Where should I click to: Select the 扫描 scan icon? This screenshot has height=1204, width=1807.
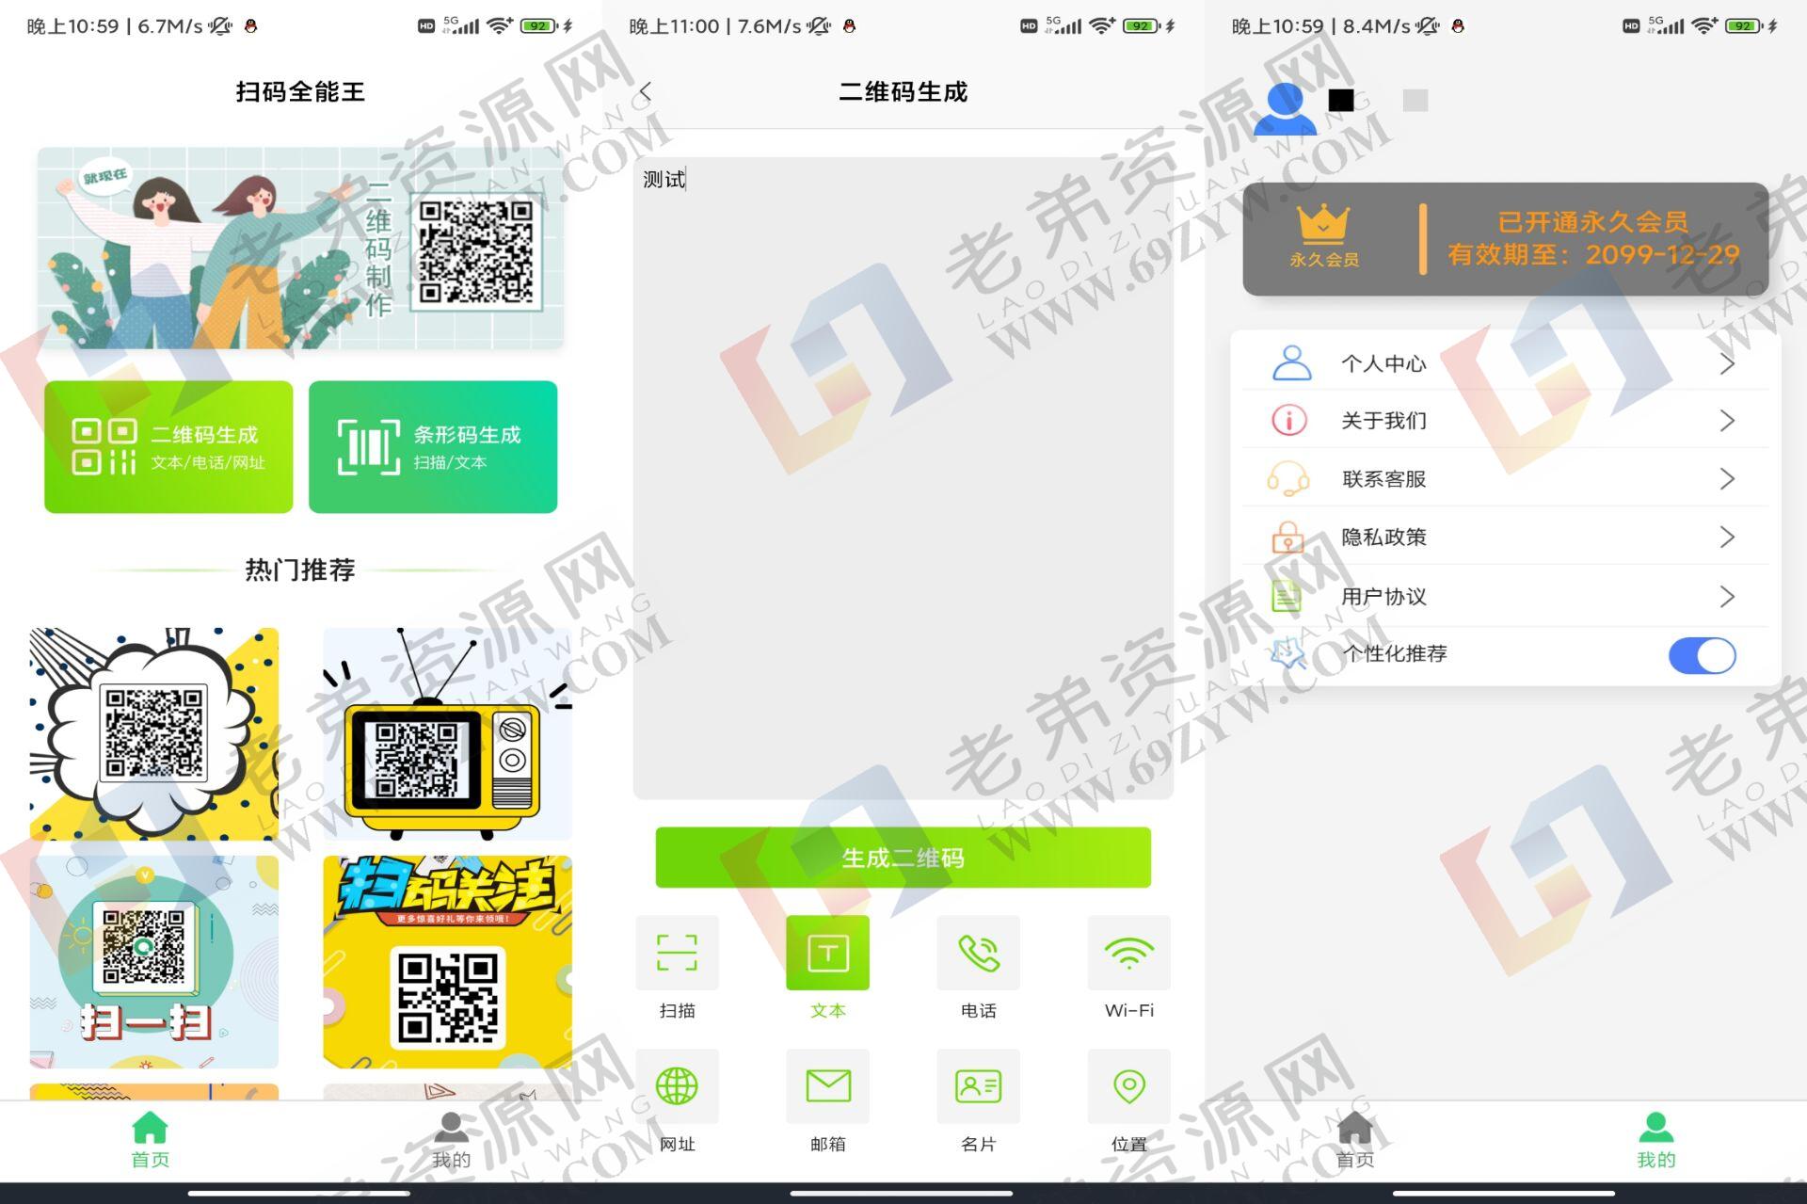677,953
